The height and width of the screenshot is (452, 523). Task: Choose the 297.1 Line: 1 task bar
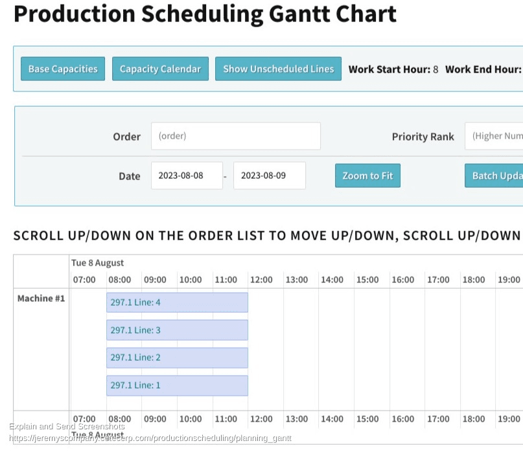click(x=177, y=385)
